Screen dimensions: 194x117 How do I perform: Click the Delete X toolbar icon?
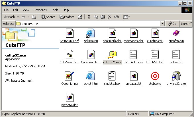click(109, 17)
